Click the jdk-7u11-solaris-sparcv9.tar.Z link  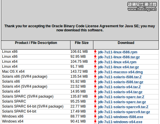(123, 107)
